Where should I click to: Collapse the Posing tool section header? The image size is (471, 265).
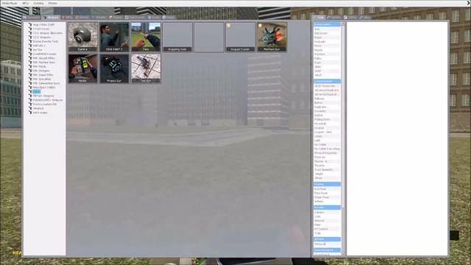[327, 184]
